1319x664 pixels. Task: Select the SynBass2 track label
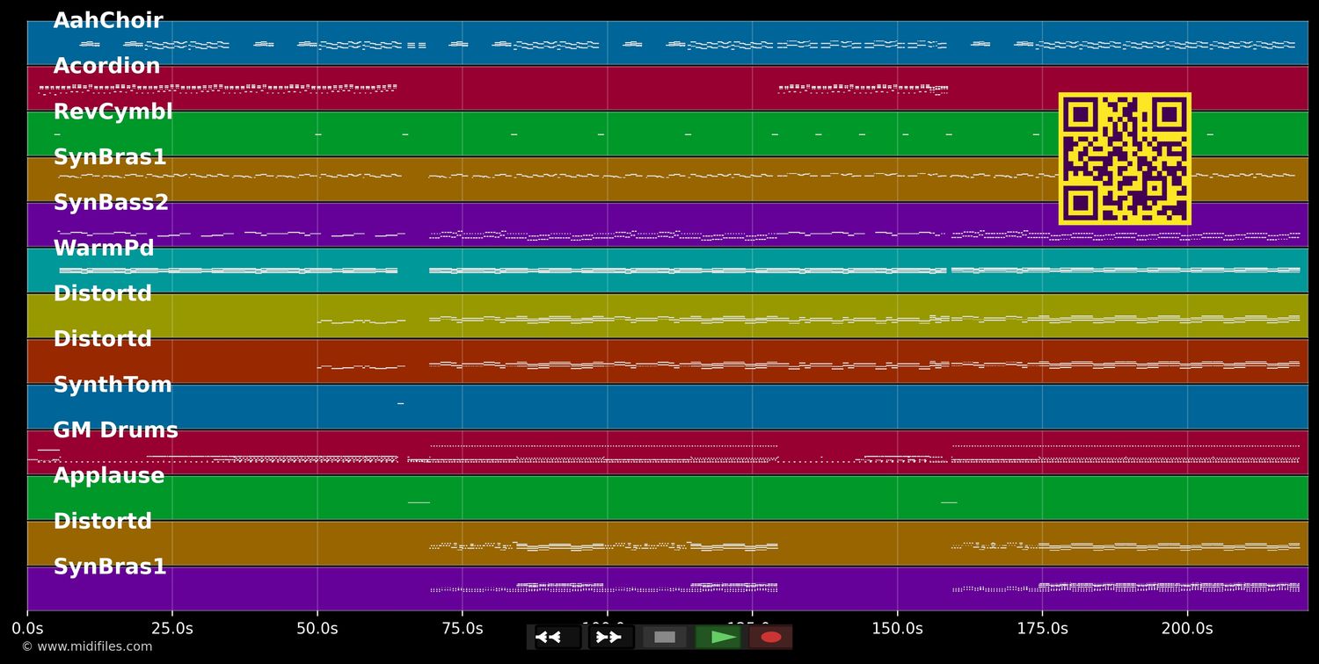pos(111,203)
